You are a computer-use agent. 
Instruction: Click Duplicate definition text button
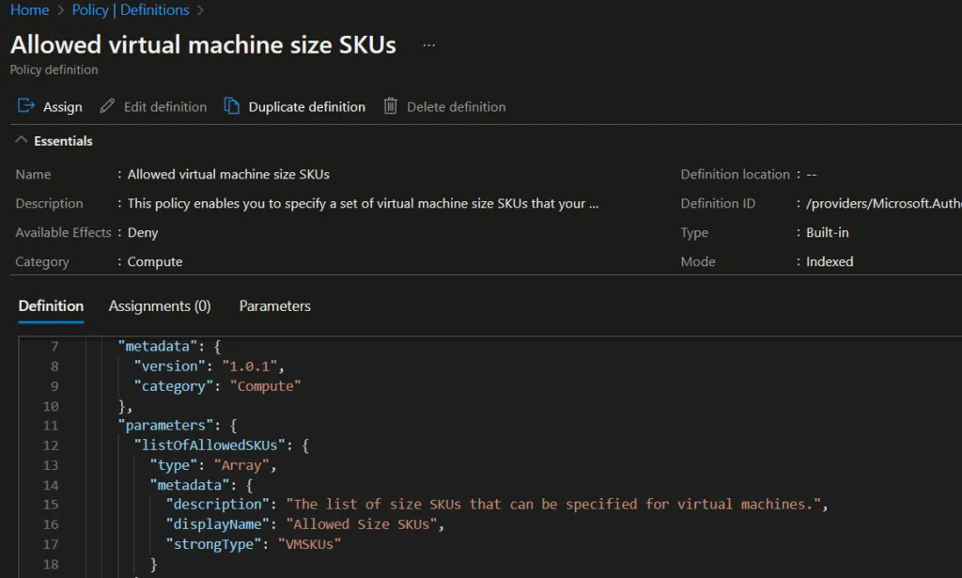coord(307,107)
